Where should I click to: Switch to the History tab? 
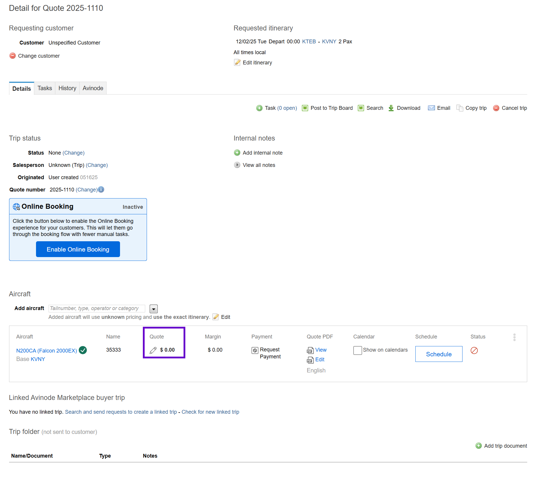(67, 88)
